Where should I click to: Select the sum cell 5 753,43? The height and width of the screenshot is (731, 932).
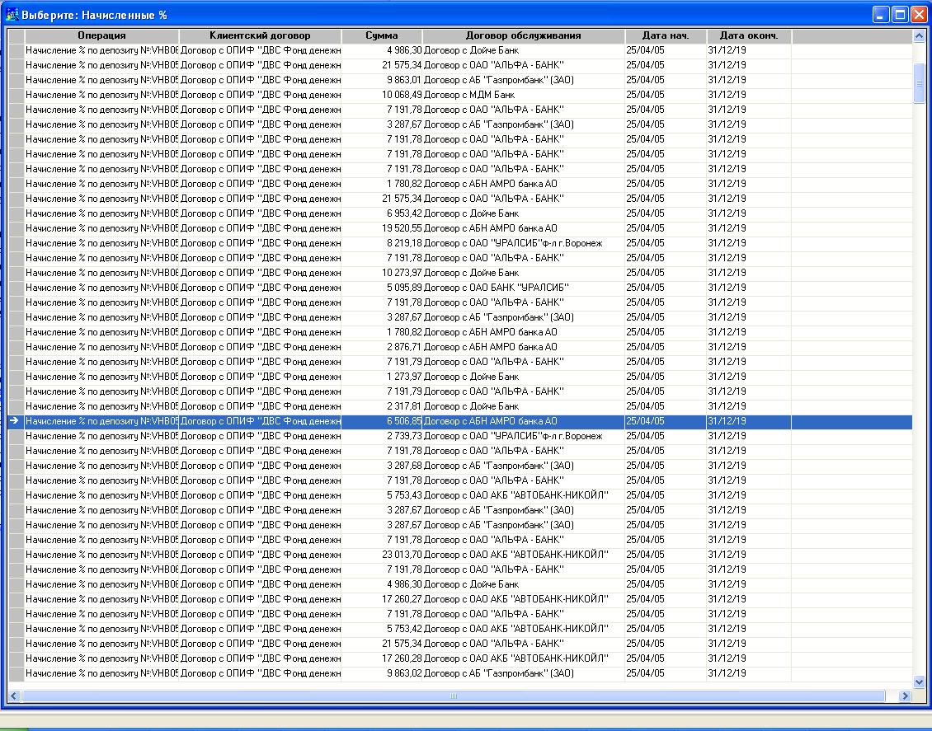tap(382, 496)
